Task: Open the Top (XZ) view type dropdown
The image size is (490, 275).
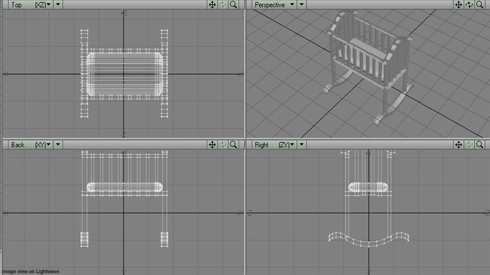Action: click(31, 5)
